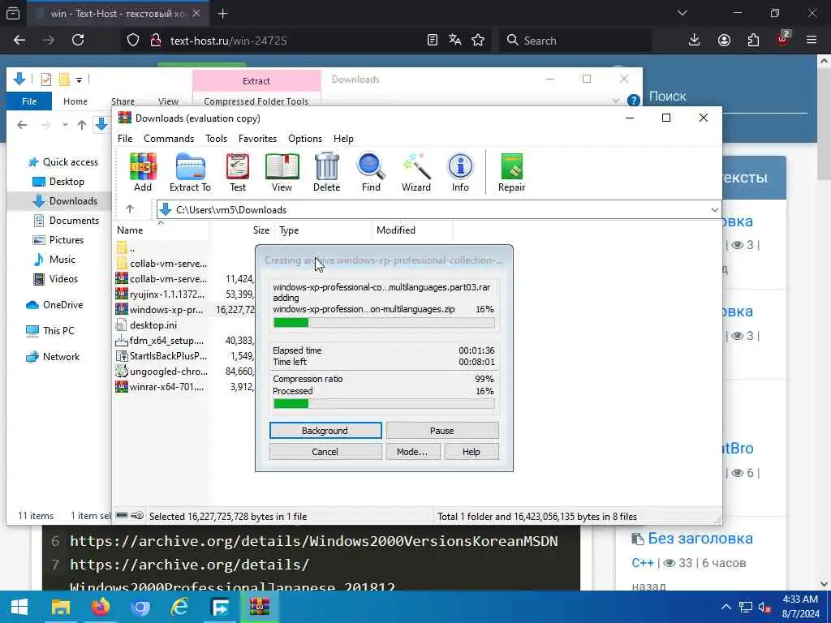
Task: Go back in Firefox browser
Action: point(19,40)
